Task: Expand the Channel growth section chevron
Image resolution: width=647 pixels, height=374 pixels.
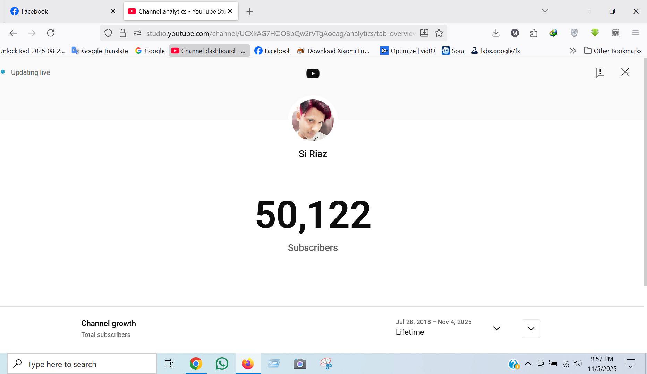Action: click(531, 328)
